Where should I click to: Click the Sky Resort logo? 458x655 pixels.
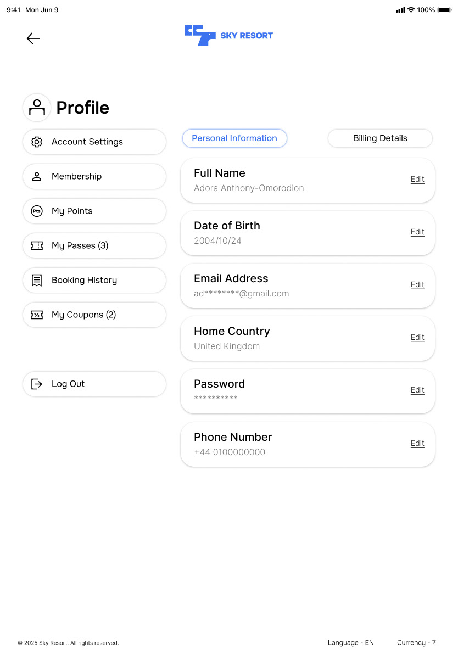coord(228,36)
